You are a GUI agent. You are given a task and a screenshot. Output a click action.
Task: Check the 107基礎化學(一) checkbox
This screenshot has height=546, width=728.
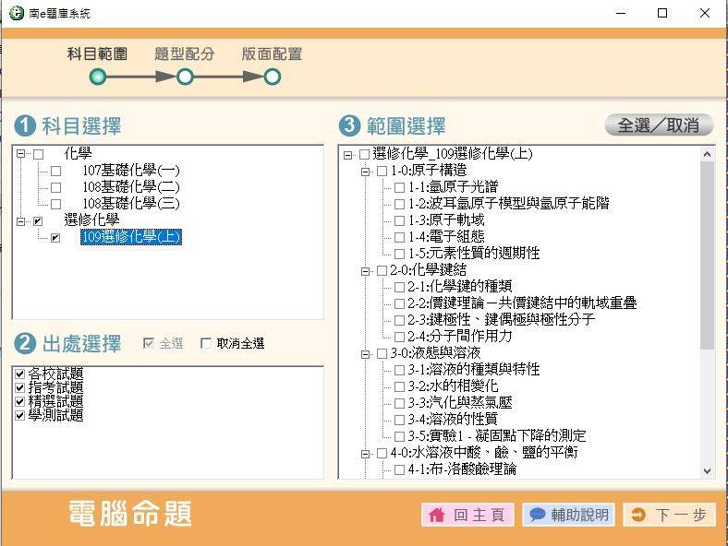[55, 171]
